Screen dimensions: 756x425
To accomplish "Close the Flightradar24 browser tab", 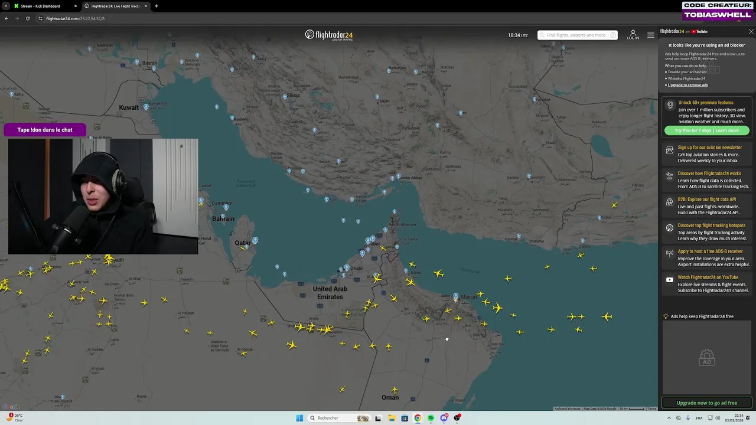I will 146,6.
